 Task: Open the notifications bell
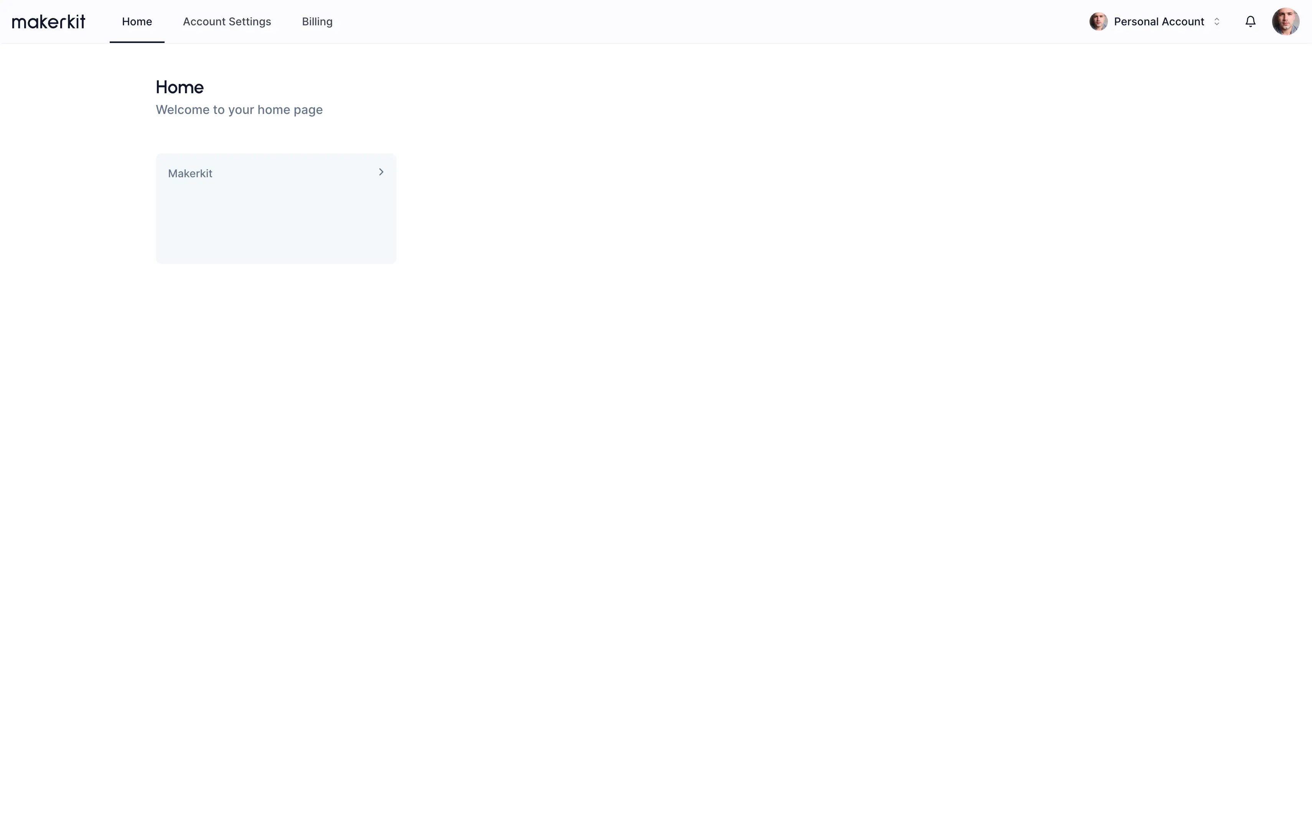[1250, 22]
